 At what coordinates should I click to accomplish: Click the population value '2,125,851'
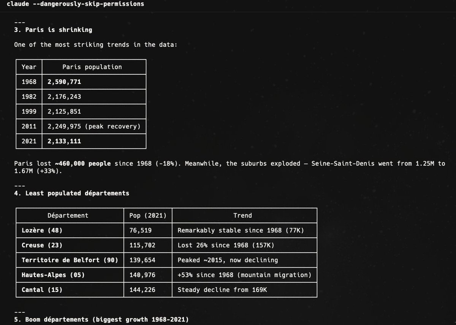click(64, 111)
